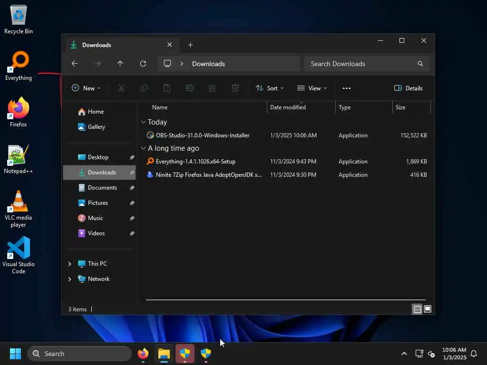Click the pin next to Music
Screen dimensions: 487x365
point(132,218)
